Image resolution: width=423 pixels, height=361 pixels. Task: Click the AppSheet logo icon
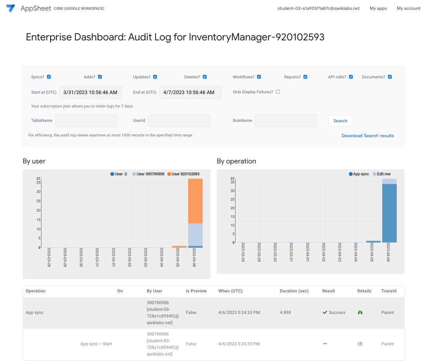point(11,8)
